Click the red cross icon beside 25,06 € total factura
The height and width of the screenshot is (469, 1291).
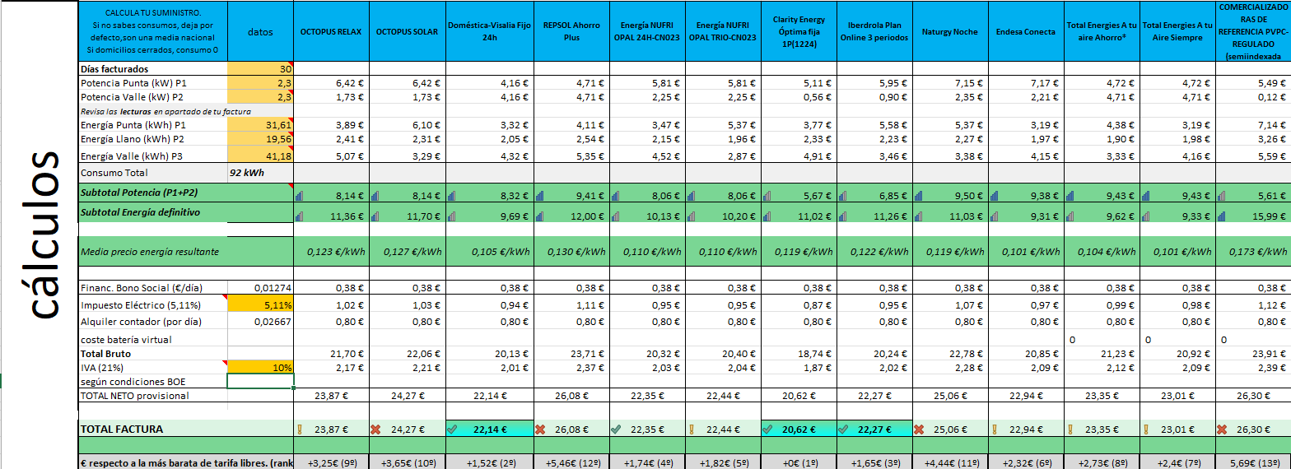[919, 429]
